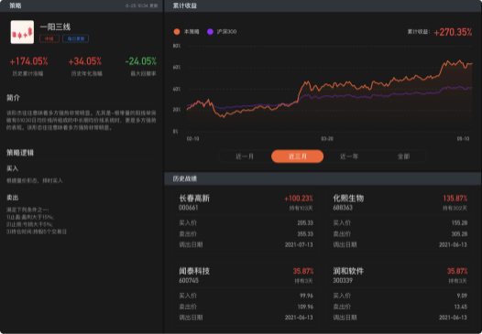Image resolution: width=482 pixels, height=334 pixels.
Task: Select the 近一月 time range
Action: pyautogui.click(x=245, y=156)
